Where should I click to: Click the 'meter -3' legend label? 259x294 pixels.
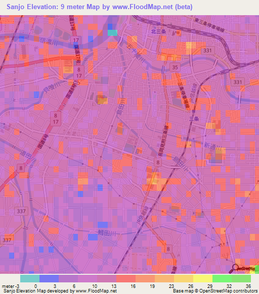tap(11, 286)
